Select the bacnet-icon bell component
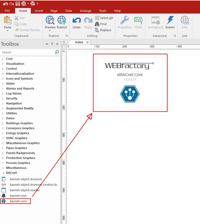This screenshot has height=224, width=200. pyautogui.click(x=18, y=196)
